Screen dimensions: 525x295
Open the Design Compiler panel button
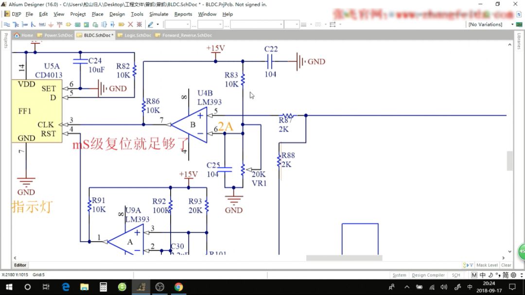tap(428, 275)
